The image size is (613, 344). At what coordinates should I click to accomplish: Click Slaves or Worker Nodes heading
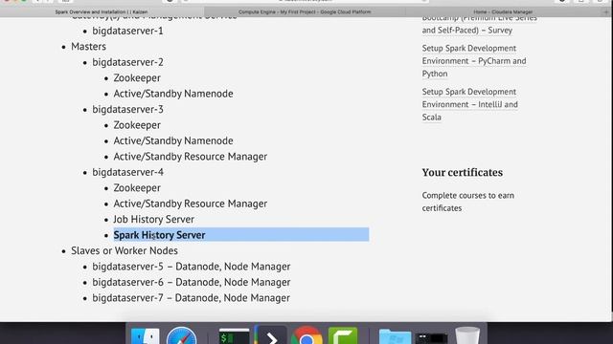(x=125, y=250)
